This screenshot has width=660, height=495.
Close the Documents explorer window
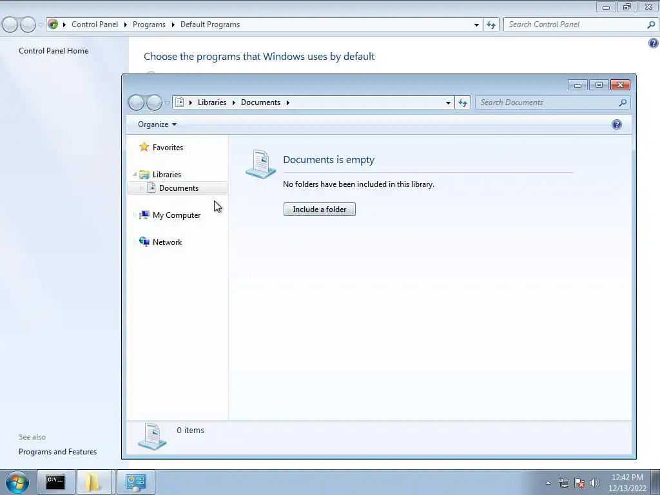coord(620,85)
